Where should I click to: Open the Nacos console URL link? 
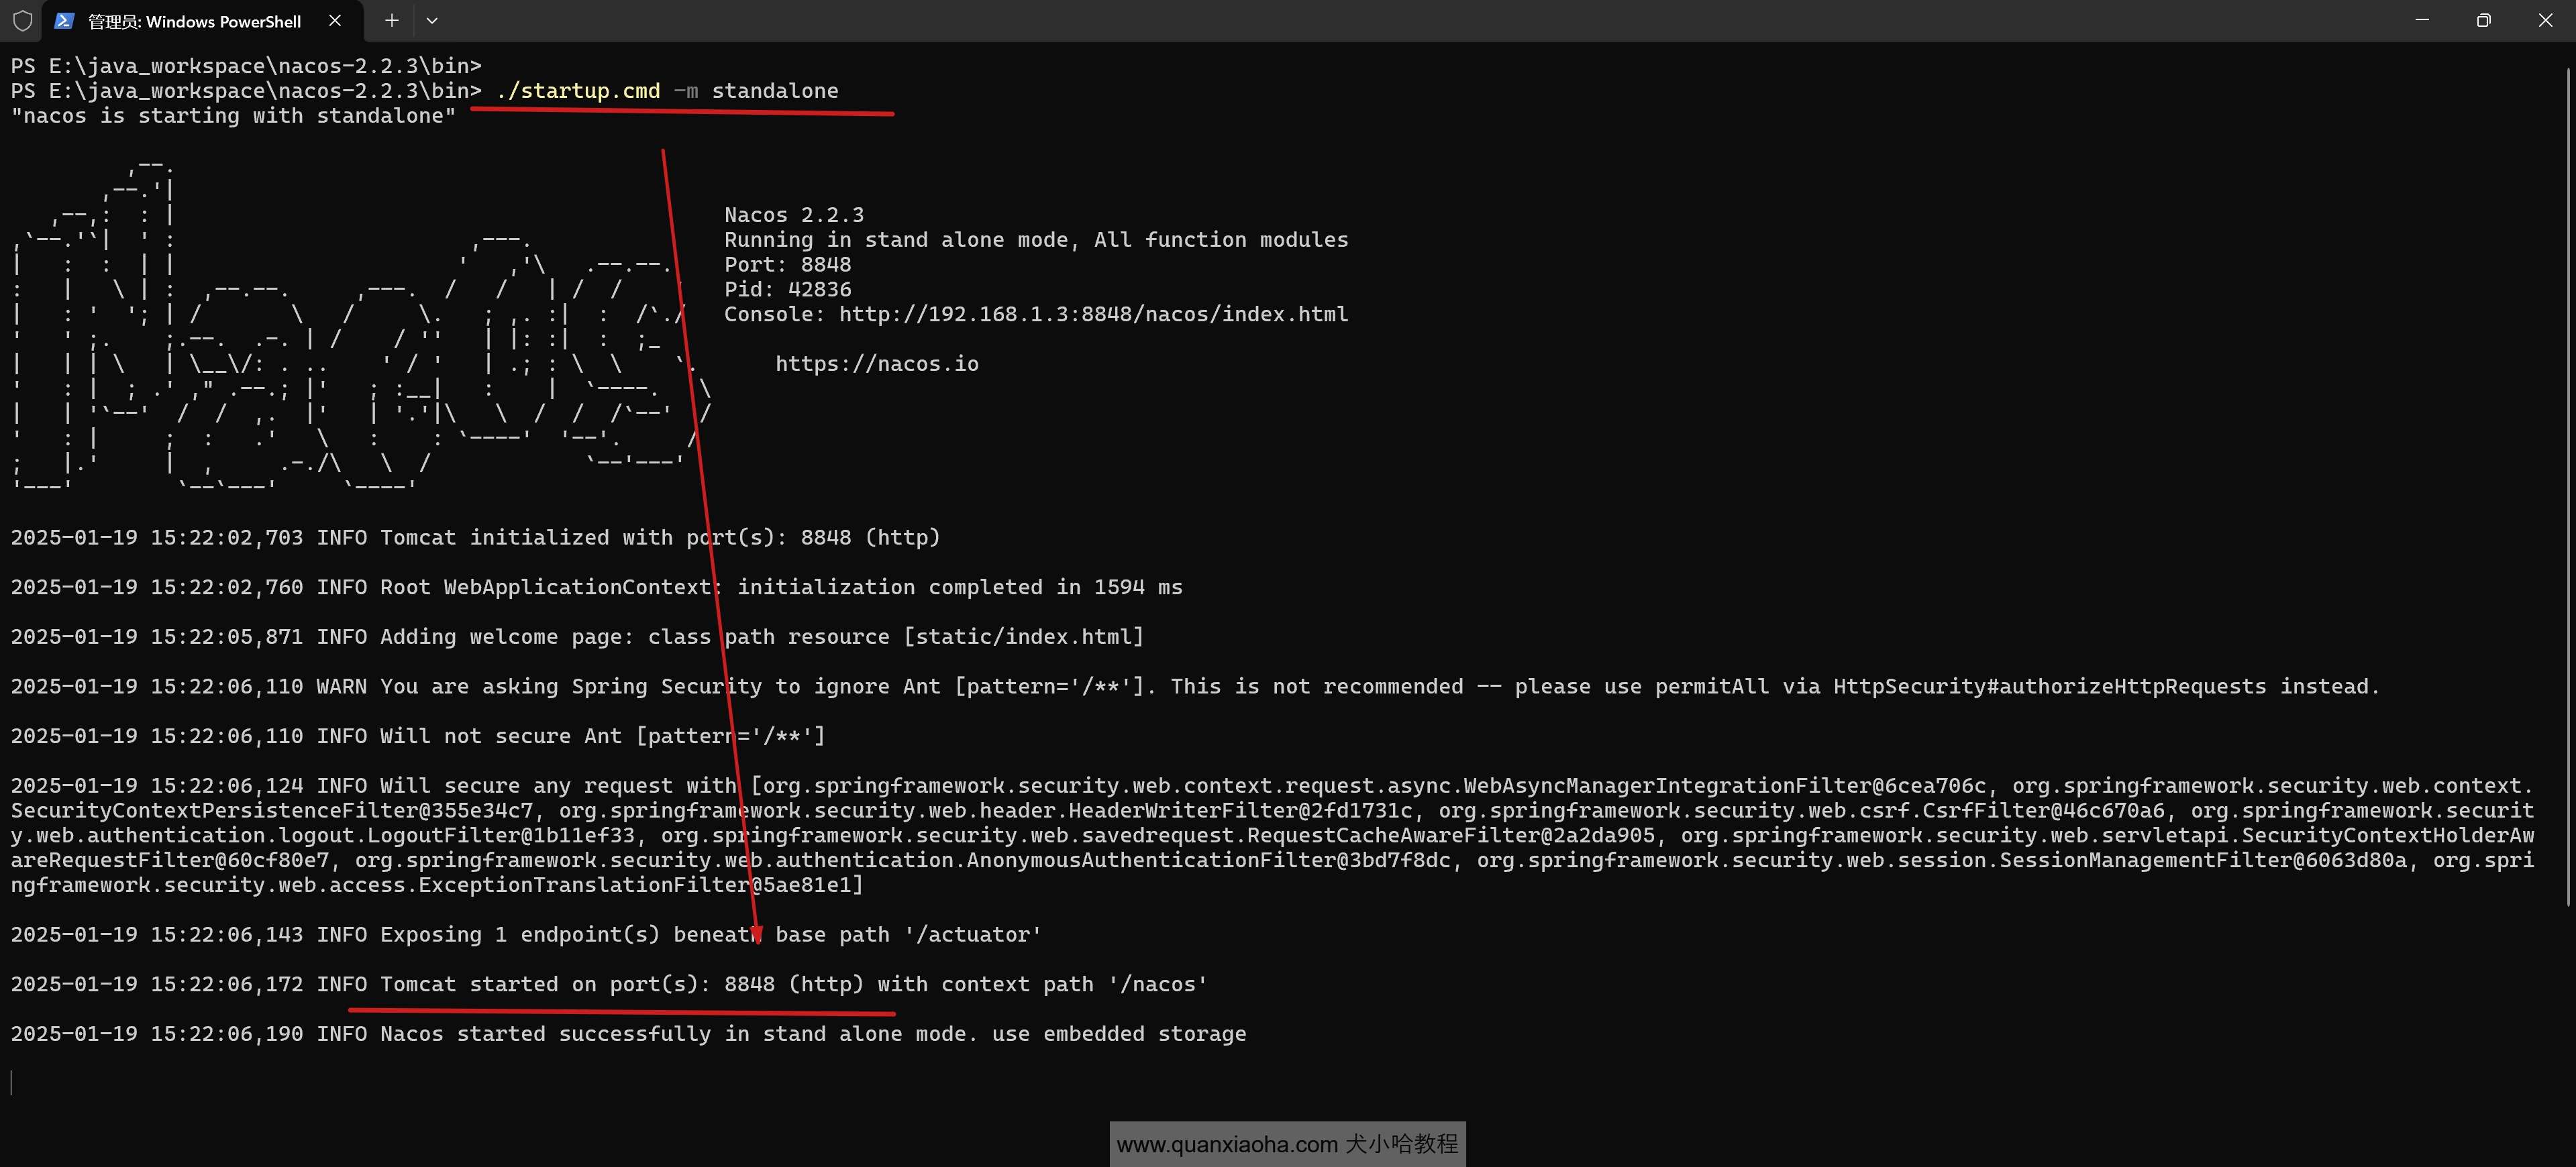pos(1093,315)
